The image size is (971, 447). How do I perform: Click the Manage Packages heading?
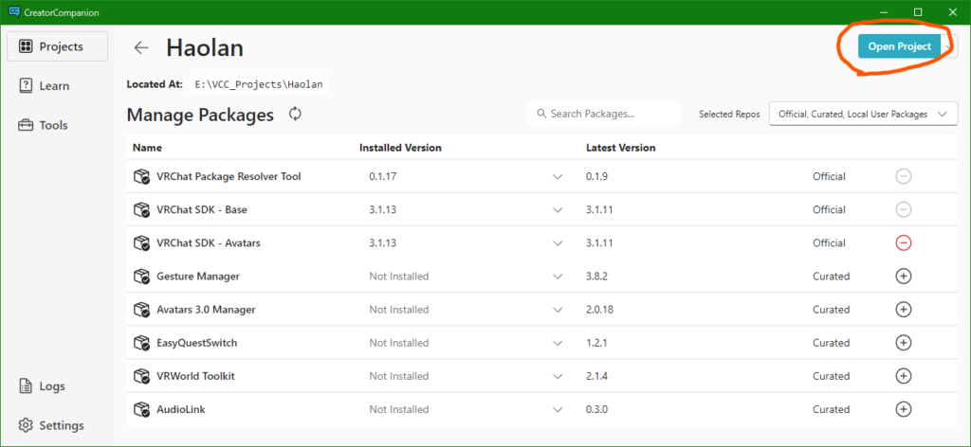pos(200,115)
